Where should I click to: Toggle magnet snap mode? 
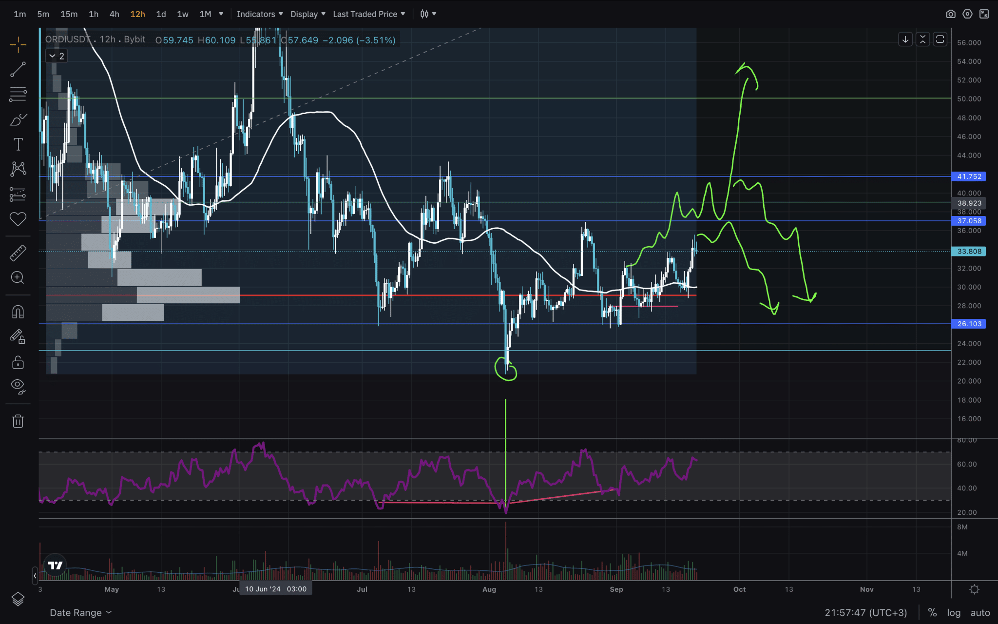click(18, 312)
